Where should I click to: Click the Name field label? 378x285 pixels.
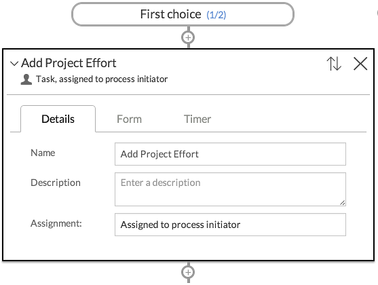pos(43,153)
